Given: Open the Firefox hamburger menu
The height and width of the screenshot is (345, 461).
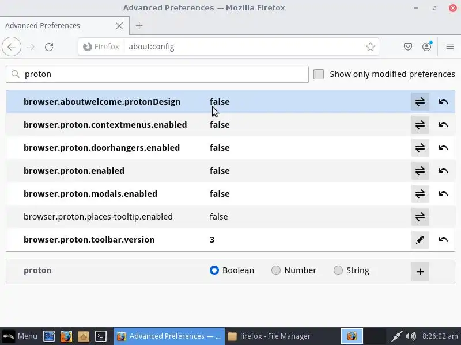Looking at the screenshot, I should [x=450, y=47].
